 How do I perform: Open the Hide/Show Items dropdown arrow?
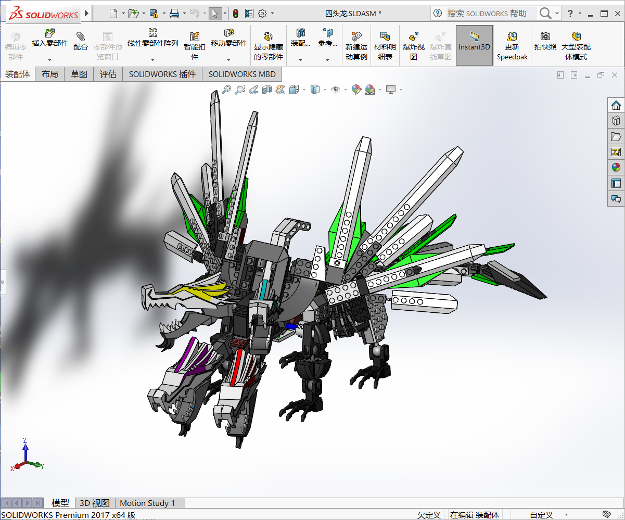[345, 90]
